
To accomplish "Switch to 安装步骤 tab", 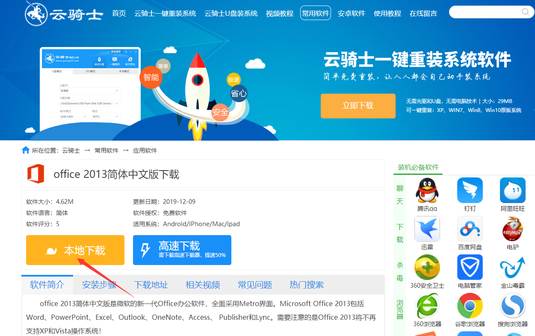I will 99,285.
